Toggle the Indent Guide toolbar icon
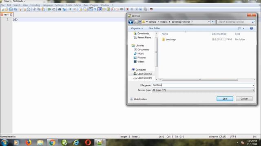Screen dimensions: 261x146 pos(100,9)
